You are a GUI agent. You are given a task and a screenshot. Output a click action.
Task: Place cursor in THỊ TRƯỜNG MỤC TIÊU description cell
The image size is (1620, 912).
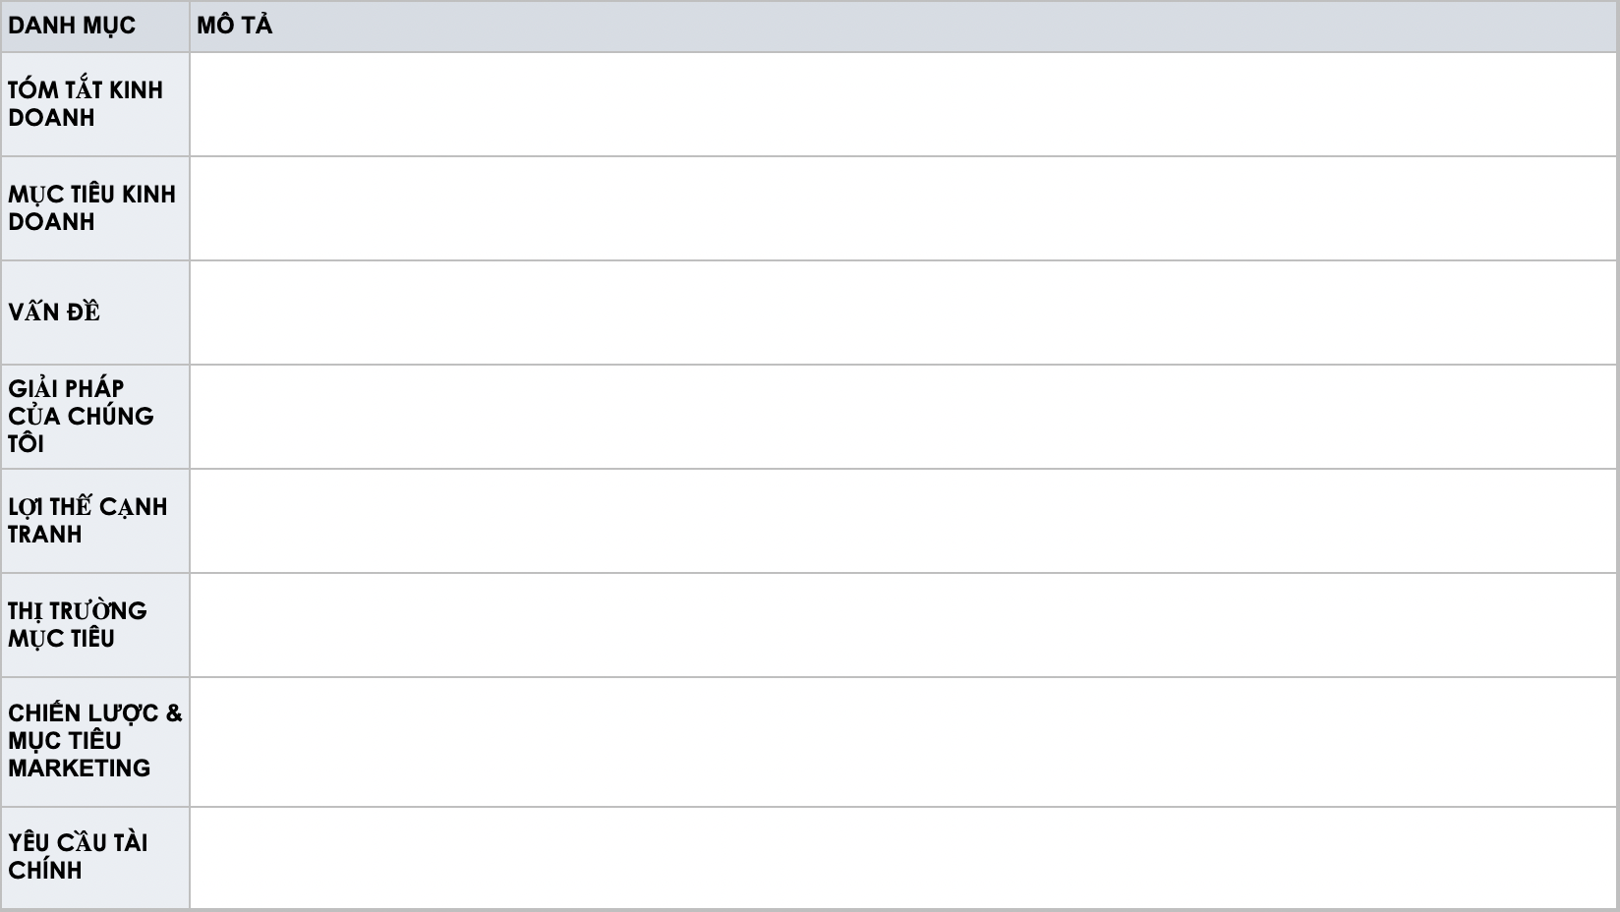click(x=902, y=625)
